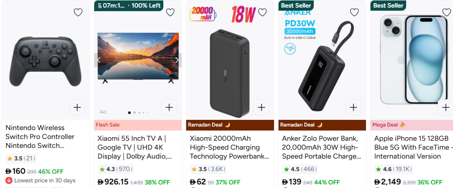The width and height of the screenshot is (453, 188).
Task: Add Nintendo controller to cart with plus button
Action: click(x=77, y=107)
